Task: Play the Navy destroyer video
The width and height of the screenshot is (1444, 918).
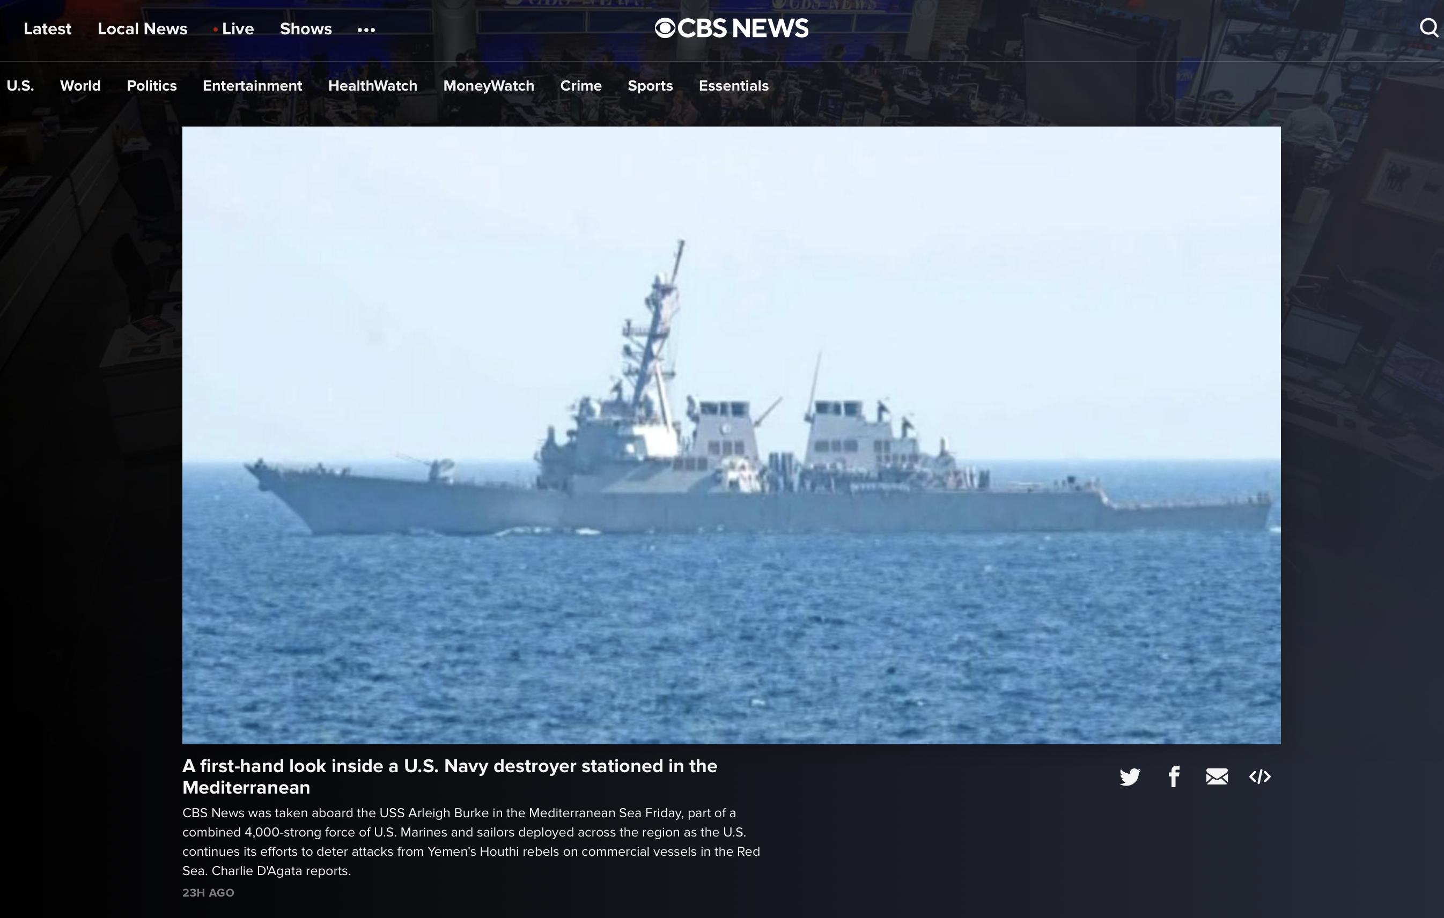Action: tap(731, 435)
